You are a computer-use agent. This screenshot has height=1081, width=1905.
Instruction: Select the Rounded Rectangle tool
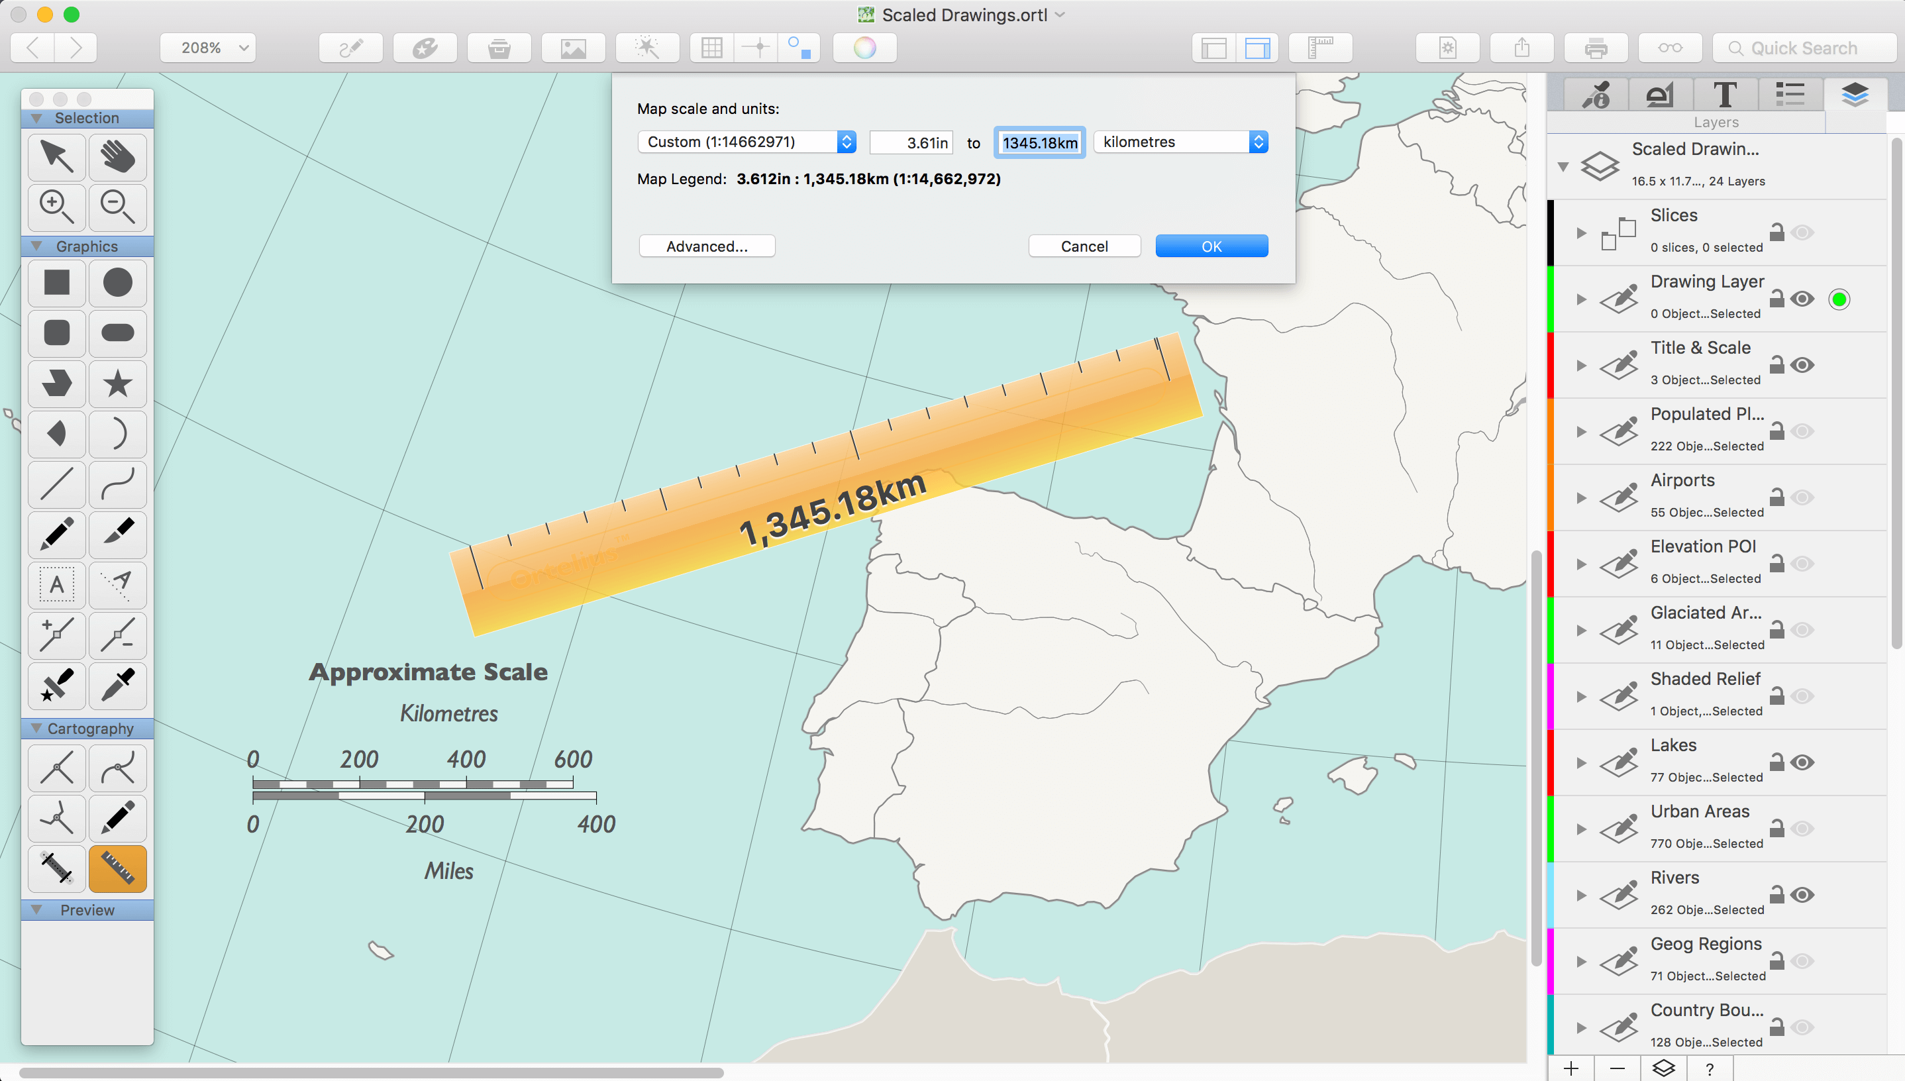pos(56,333)
